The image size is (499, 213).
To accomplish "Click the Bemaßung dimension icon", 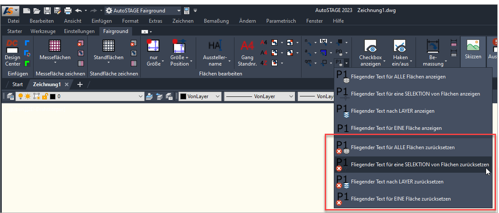I will click(x=433, y=45).
